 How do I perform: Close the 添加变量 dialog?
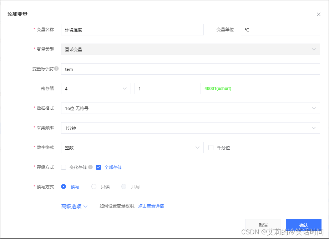click(x=318, y=14)
